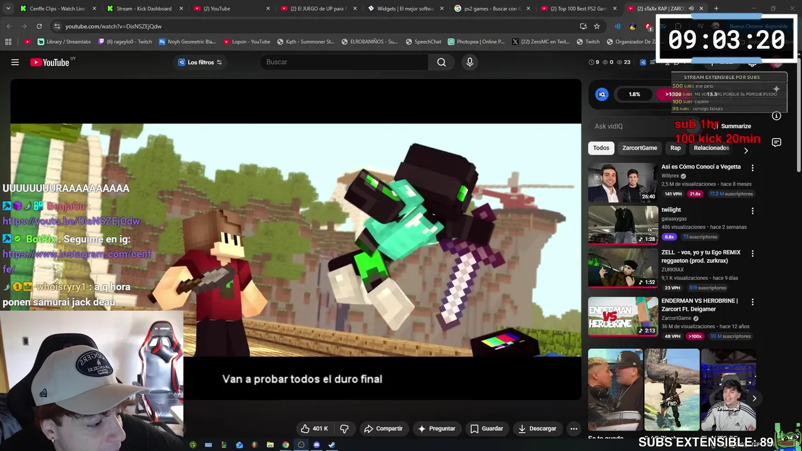Image resolution: width=802 pixels, height=451 pixels.
Task: Switch to 'Stream - Kick Dashboard' tab
Action: (x=144, y=9)
